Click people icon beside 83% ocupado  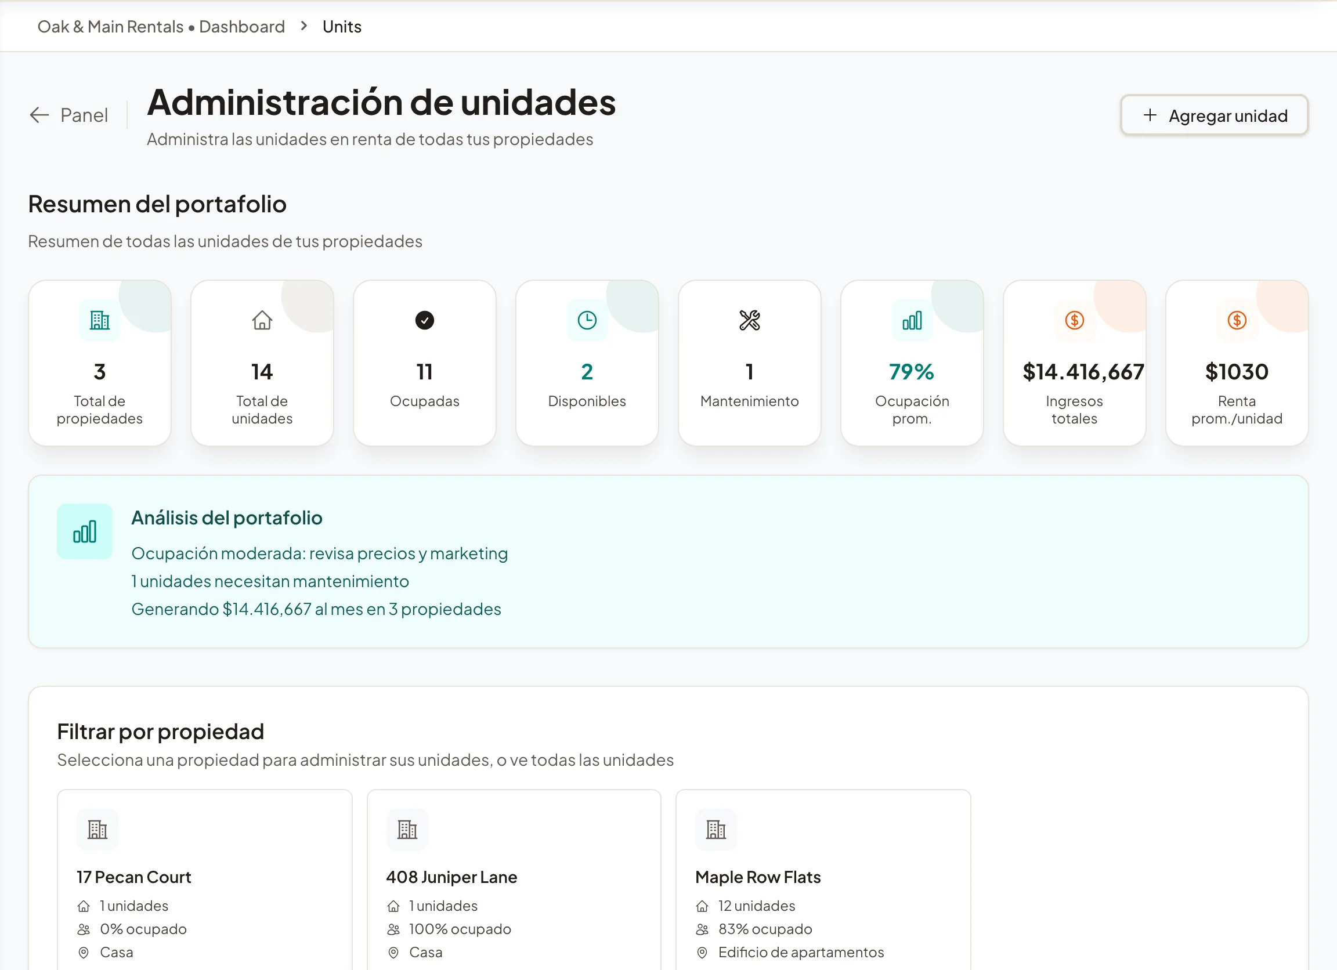point(702,929)
